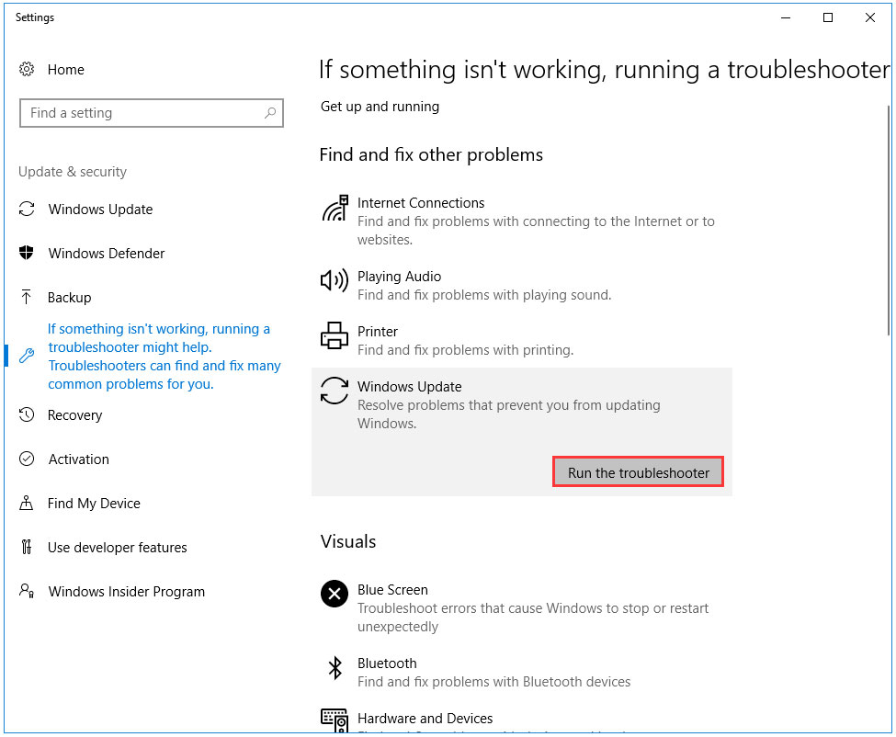Select the troubleshooter sidebar entry
Viewport: 896px width, 737px height.
[164, 356]
